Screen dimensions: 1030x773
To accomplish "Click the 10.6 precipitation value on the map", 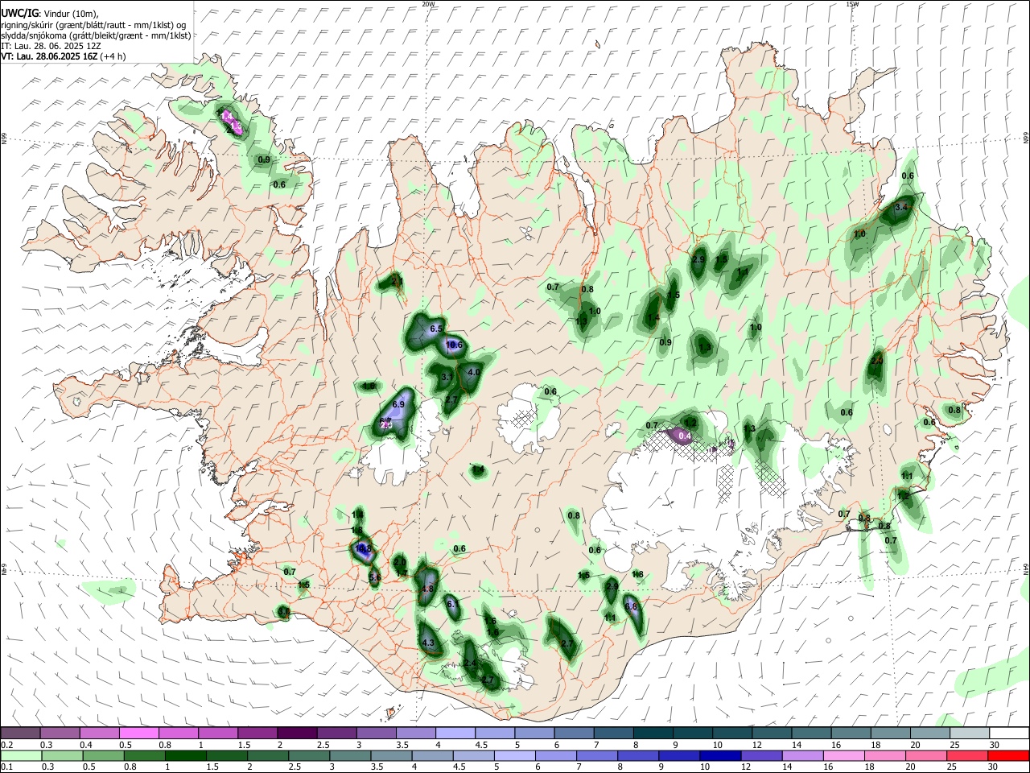I will click(x=454, y=345).
